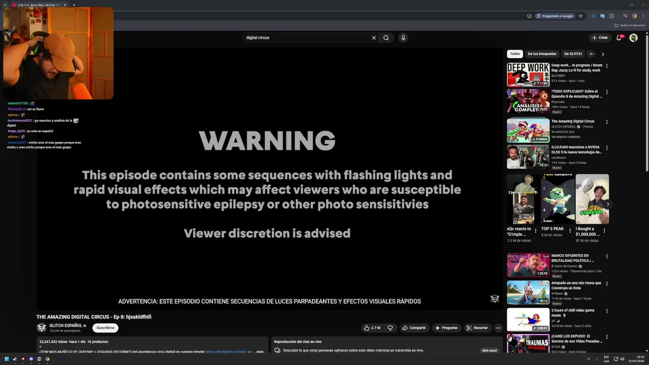Open menu for MARCO SIFUENTES video
Viewport: 649px width, 365px height.
[x=607, y=257]
